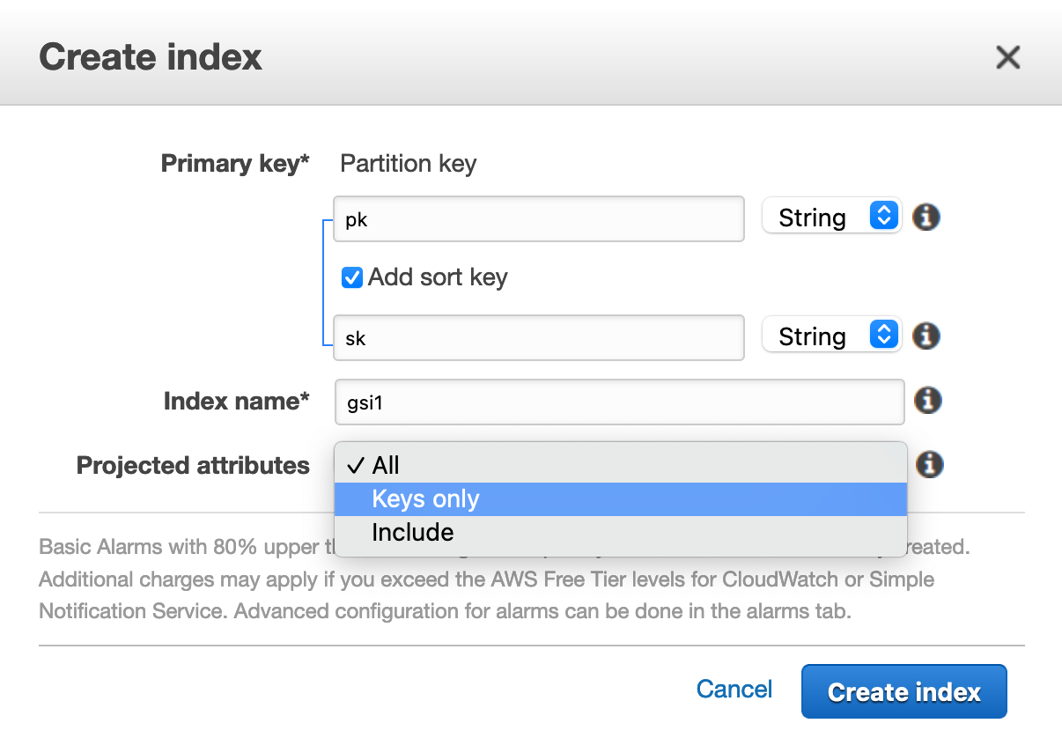
Task: Click the gsi1 index name field
Action: tap(620, 402)
